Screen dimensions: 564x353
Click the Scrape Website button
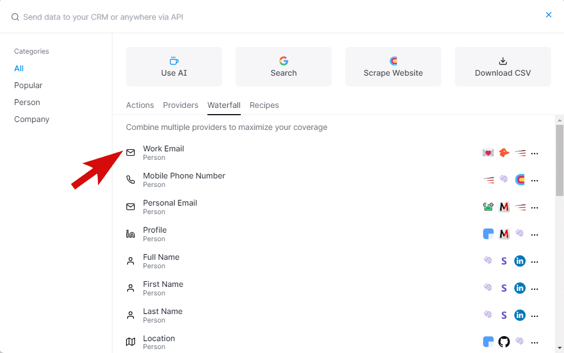click(x=393, y=67)
